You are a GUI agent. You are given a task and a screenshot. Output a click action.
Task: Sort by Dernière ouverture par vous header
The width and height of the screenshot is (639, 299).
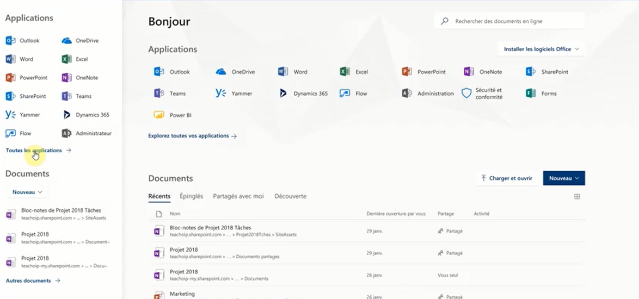click(x=396, y=214)
